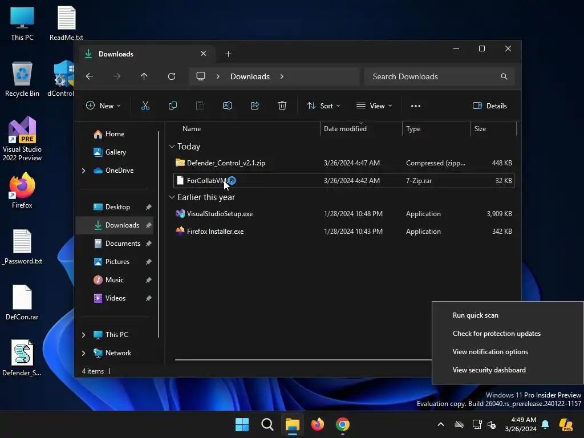The width and height of the screenshot is (584, 438).
Task: Open Home in navigation pane
Action: 114,134
